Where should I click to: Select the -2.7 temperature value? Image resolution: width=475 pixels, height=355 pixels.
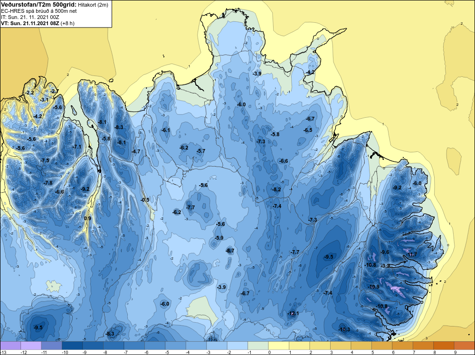coord(54,91)
